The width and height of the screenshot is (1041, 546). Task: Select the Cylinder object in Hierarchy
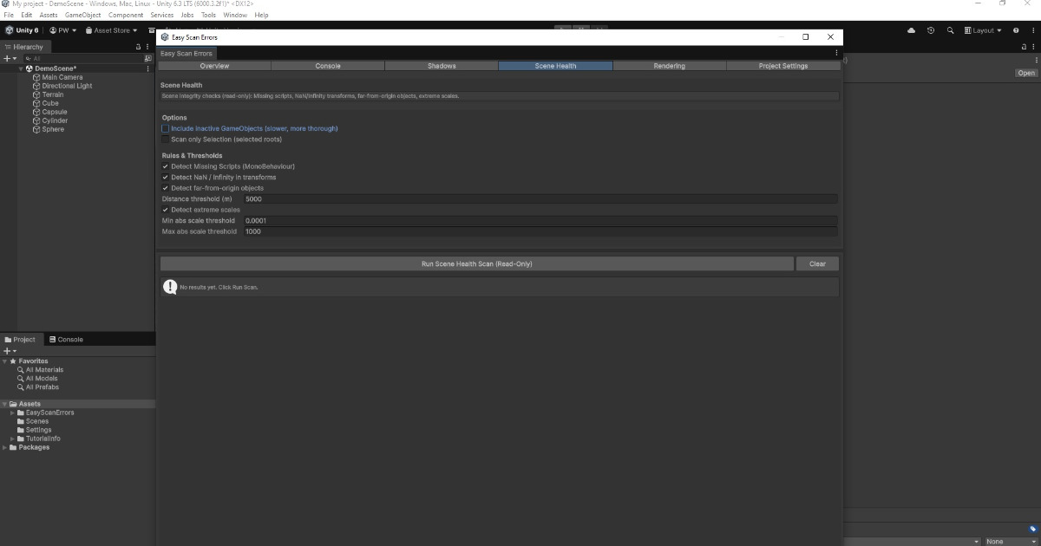tap(55, 120)
